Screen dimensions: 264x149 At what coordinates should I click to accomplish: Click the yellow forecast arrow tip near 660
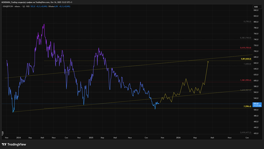click(208, 62)
